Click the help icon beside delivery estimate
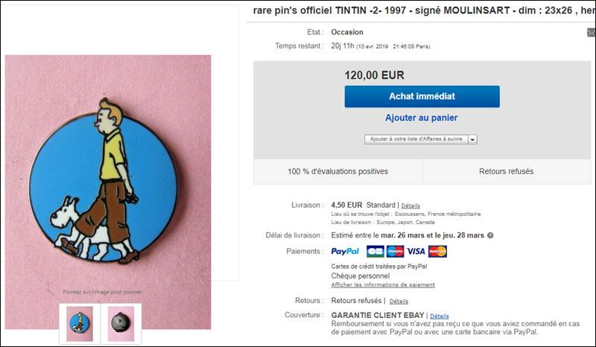 point(490,235)
